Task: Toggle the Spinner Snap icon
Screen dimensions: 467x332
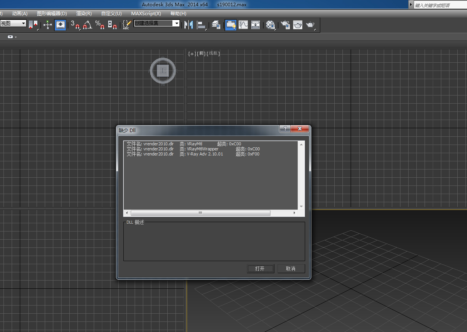Action: click(112, 25)
